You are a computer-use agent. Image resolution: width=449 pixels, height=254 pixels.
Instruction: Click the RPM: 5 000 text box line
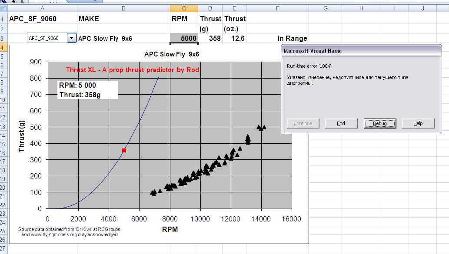click(x=77, y=85)
